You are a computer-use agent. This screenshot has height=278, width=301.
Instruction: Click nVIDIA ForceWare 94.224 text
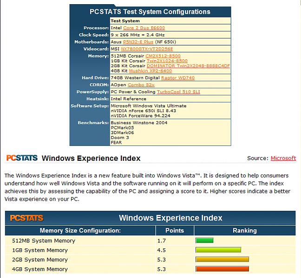[x=141, y=116]
